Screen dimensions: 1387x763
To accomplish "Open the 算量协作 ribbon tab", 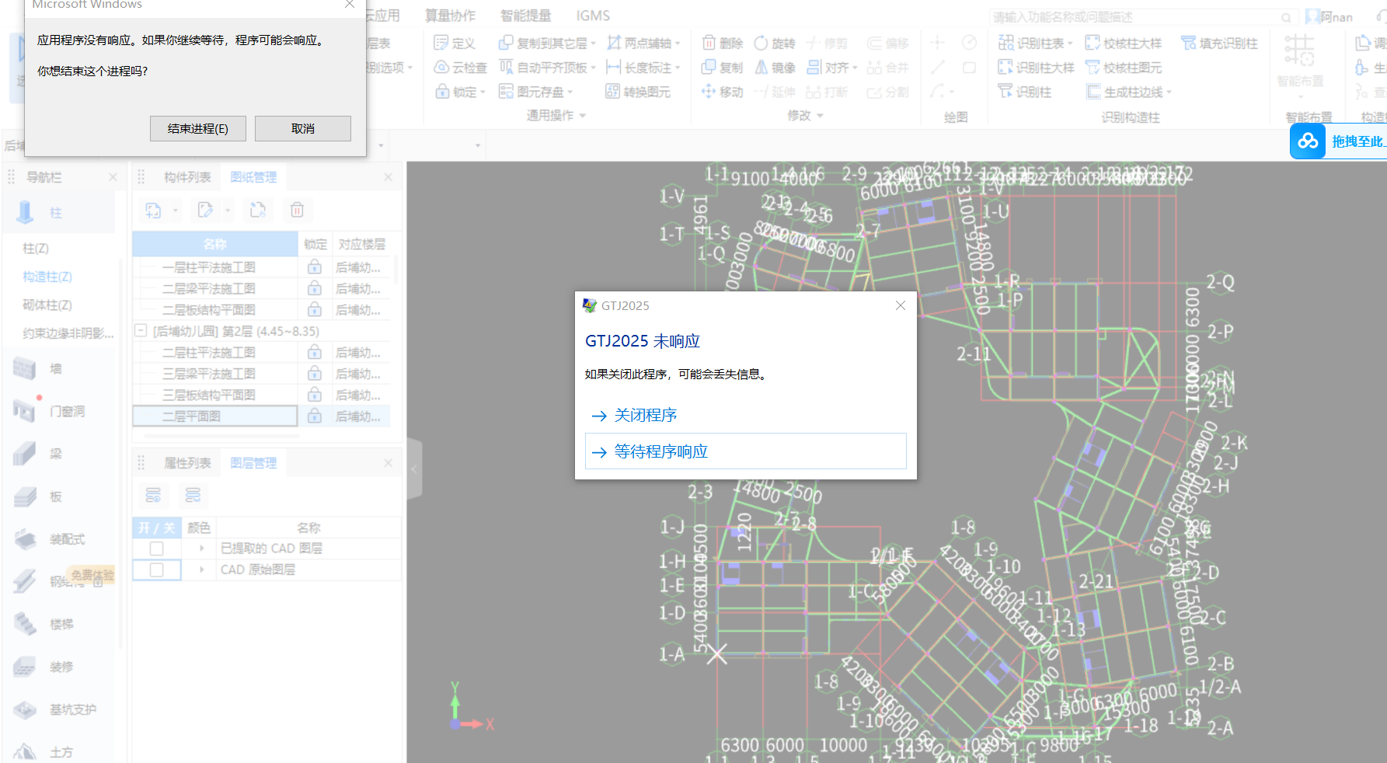I will tap(450, 16).
